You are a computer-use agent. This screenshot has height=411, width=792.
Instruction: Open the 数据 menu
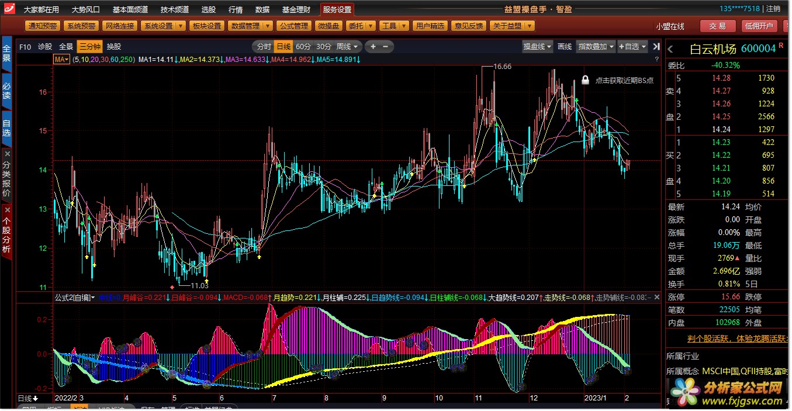coord(262,9)
